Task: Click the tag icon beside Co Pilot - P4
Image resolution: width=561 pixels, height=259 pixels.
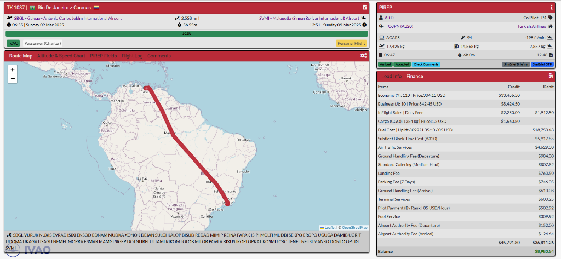Action: coord(551,18)
